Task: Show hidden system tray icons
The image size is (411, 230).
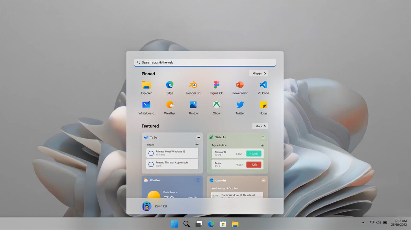Action: coord(364,222)
